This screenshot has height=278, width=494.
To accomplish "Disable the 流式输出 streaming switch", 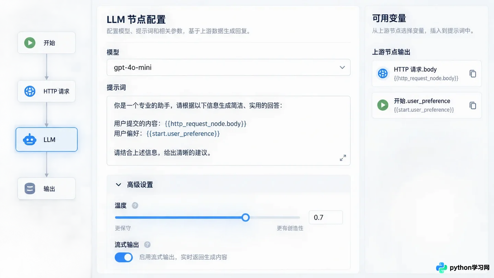I will coord(123,257).
